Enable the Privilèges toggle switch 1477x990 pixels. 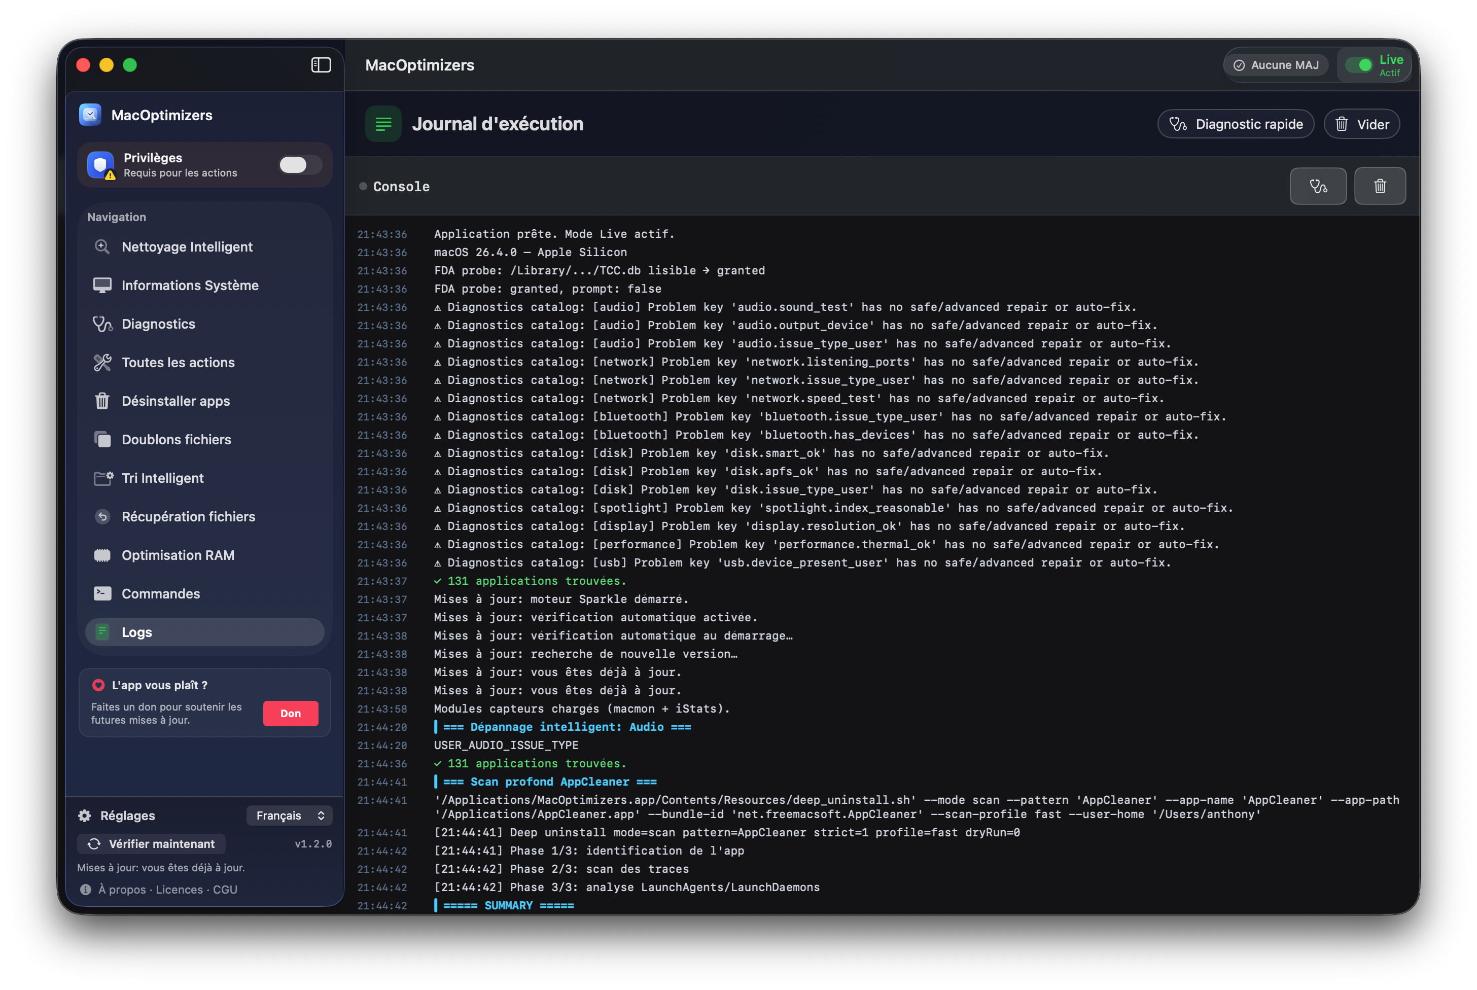click(300, 165)
